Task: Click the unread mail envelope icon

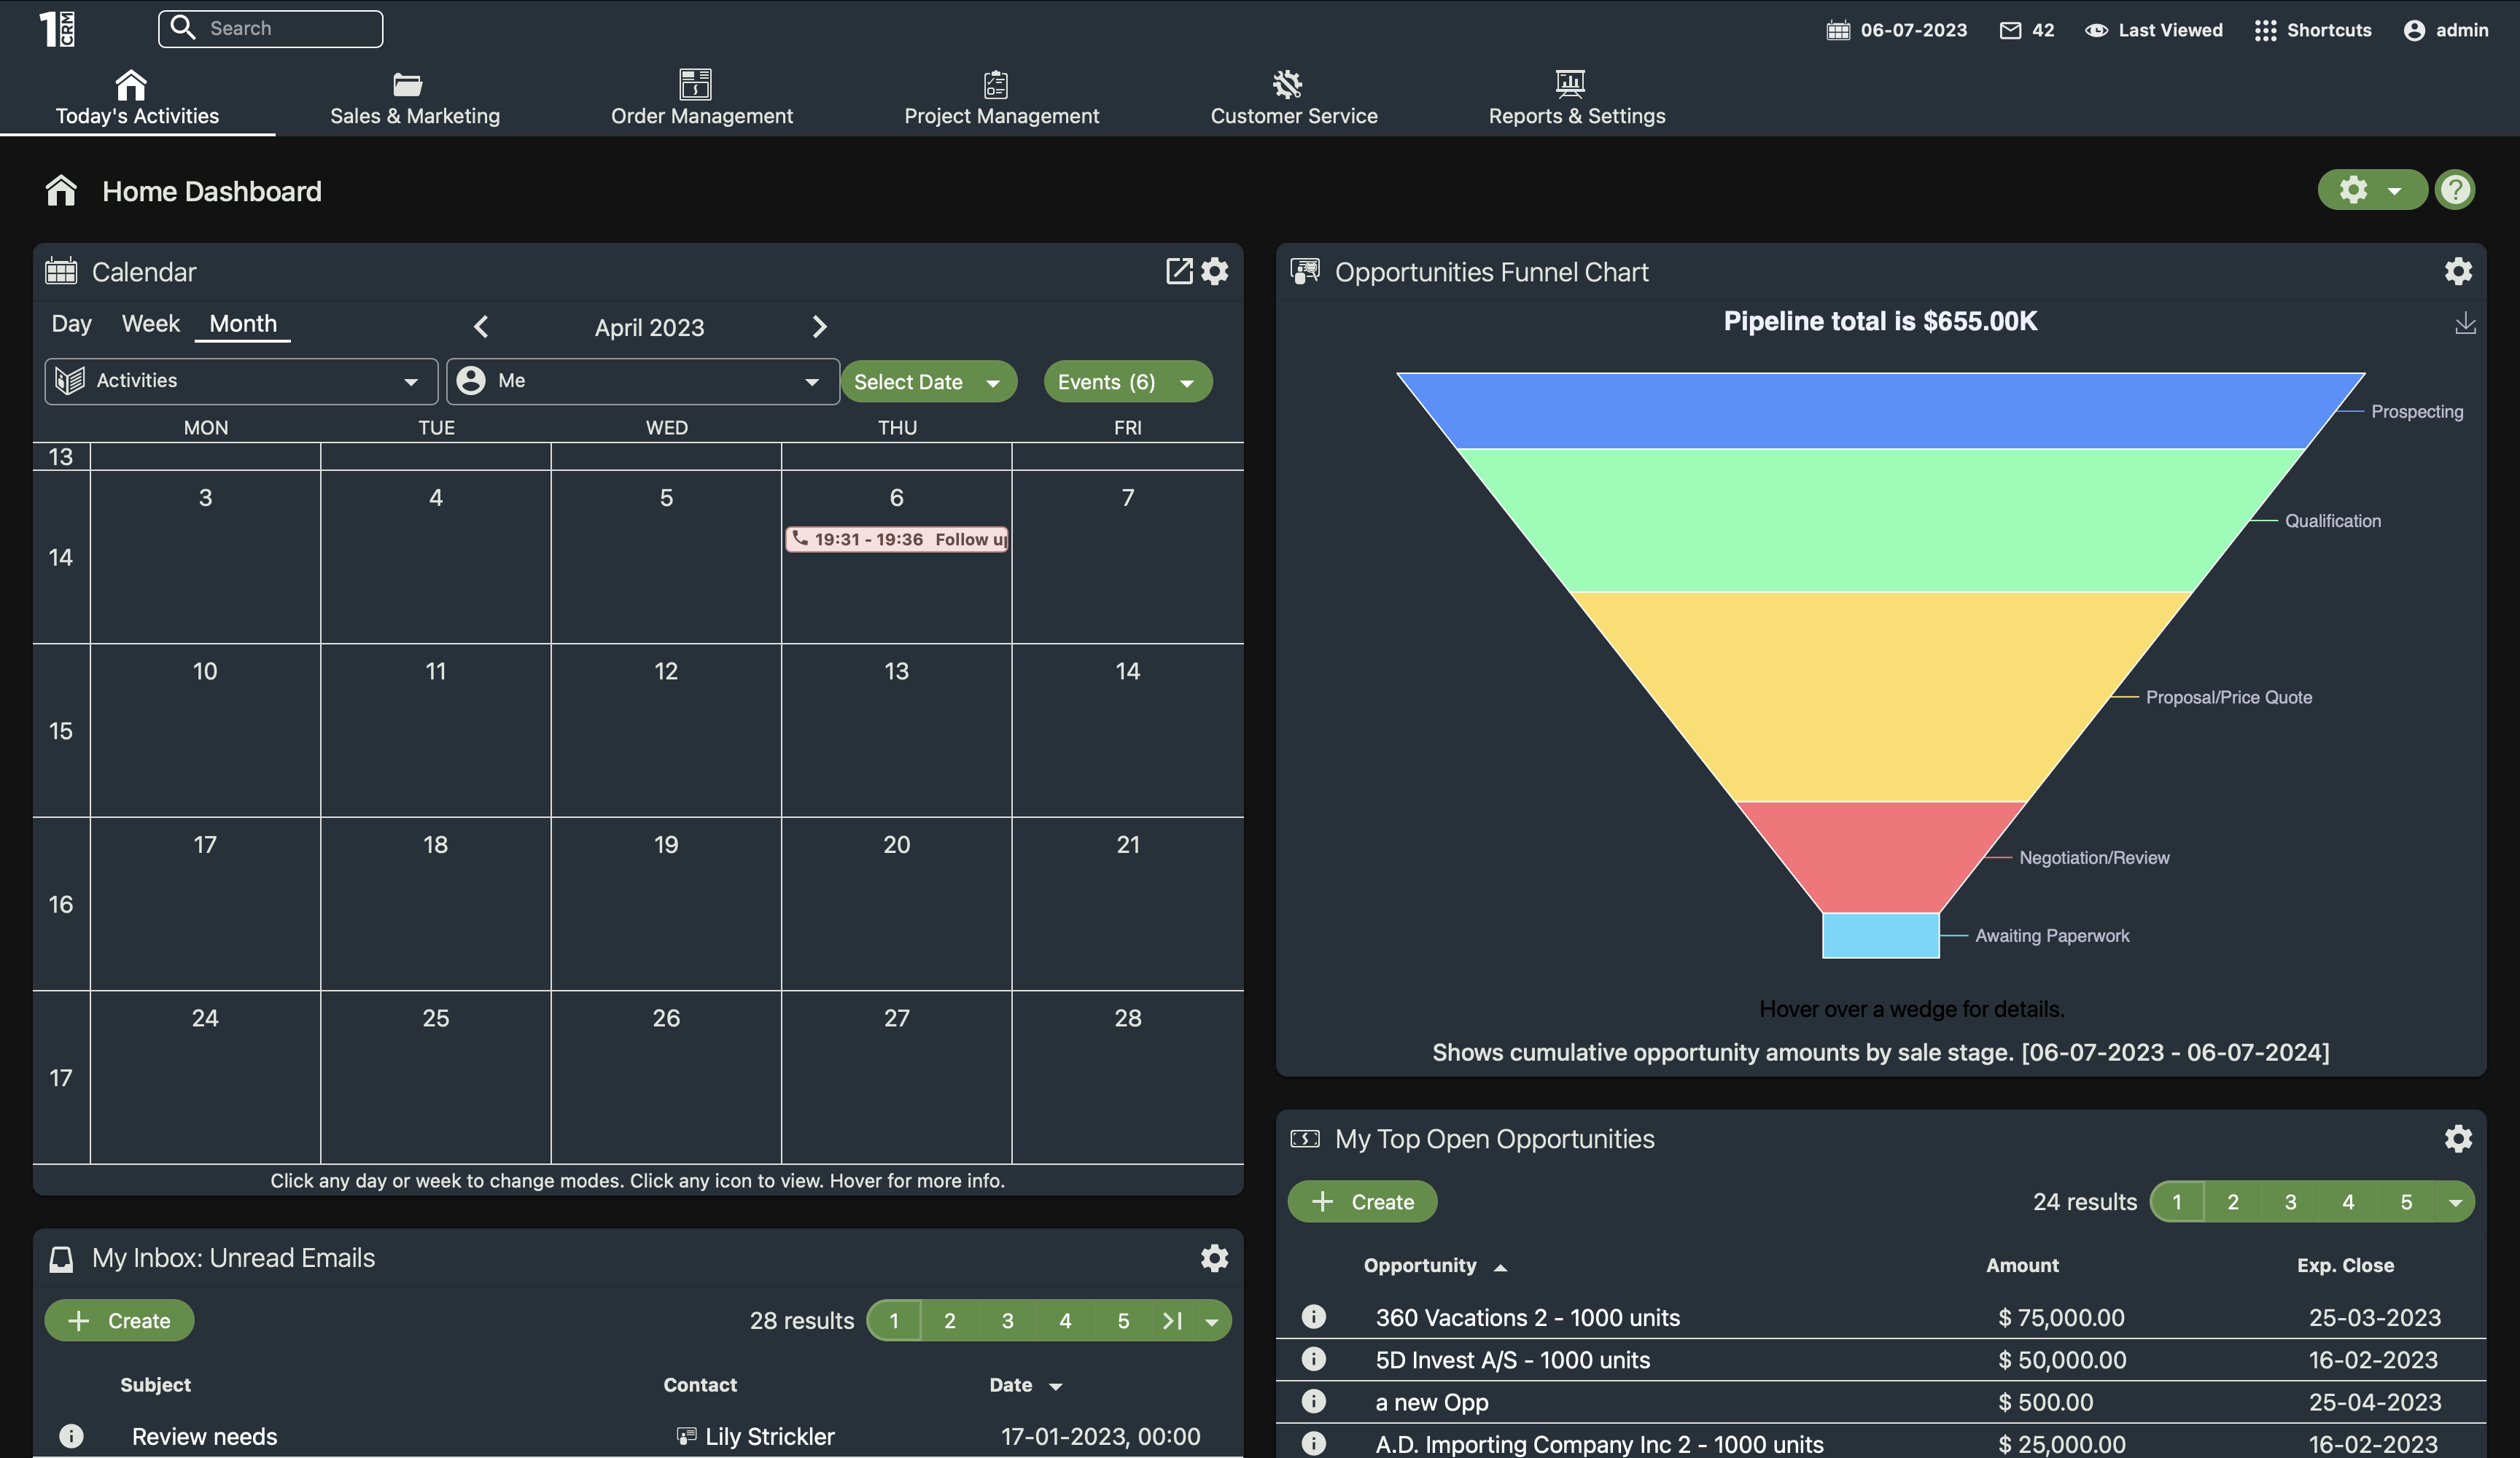Action: (x=2010, y=30)
